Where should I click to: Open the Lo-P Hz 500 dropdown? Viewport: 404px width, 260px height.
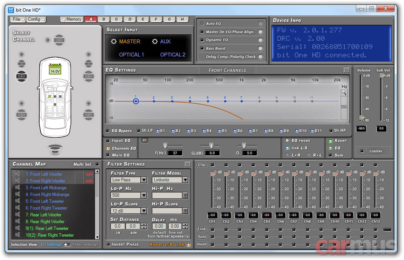coord(144,195)
